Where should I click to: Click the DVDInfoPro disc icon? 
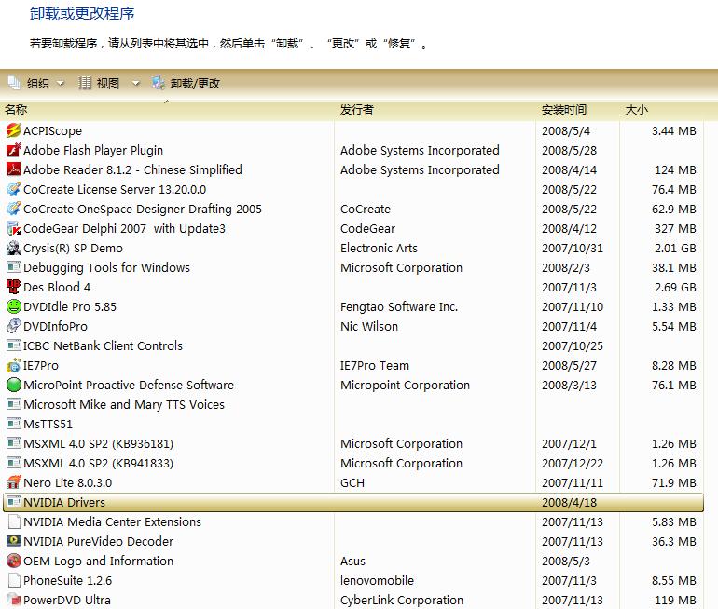click(14, 326)
